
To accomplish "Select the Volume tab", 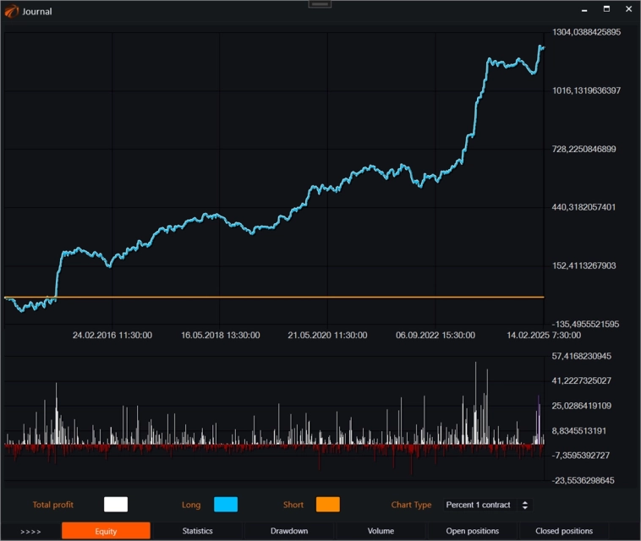I will tap(381, 531).
